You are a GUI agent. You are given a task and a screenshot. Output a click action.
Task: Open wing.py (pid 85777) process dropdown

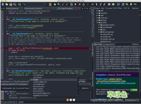pyautogui.click(x=15, y=84)
